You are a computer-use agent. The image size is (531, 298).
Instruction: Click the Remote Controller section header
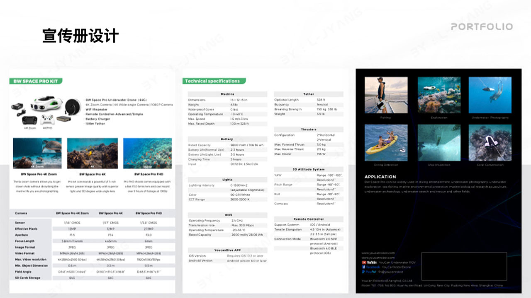click(x=309, y=219)
